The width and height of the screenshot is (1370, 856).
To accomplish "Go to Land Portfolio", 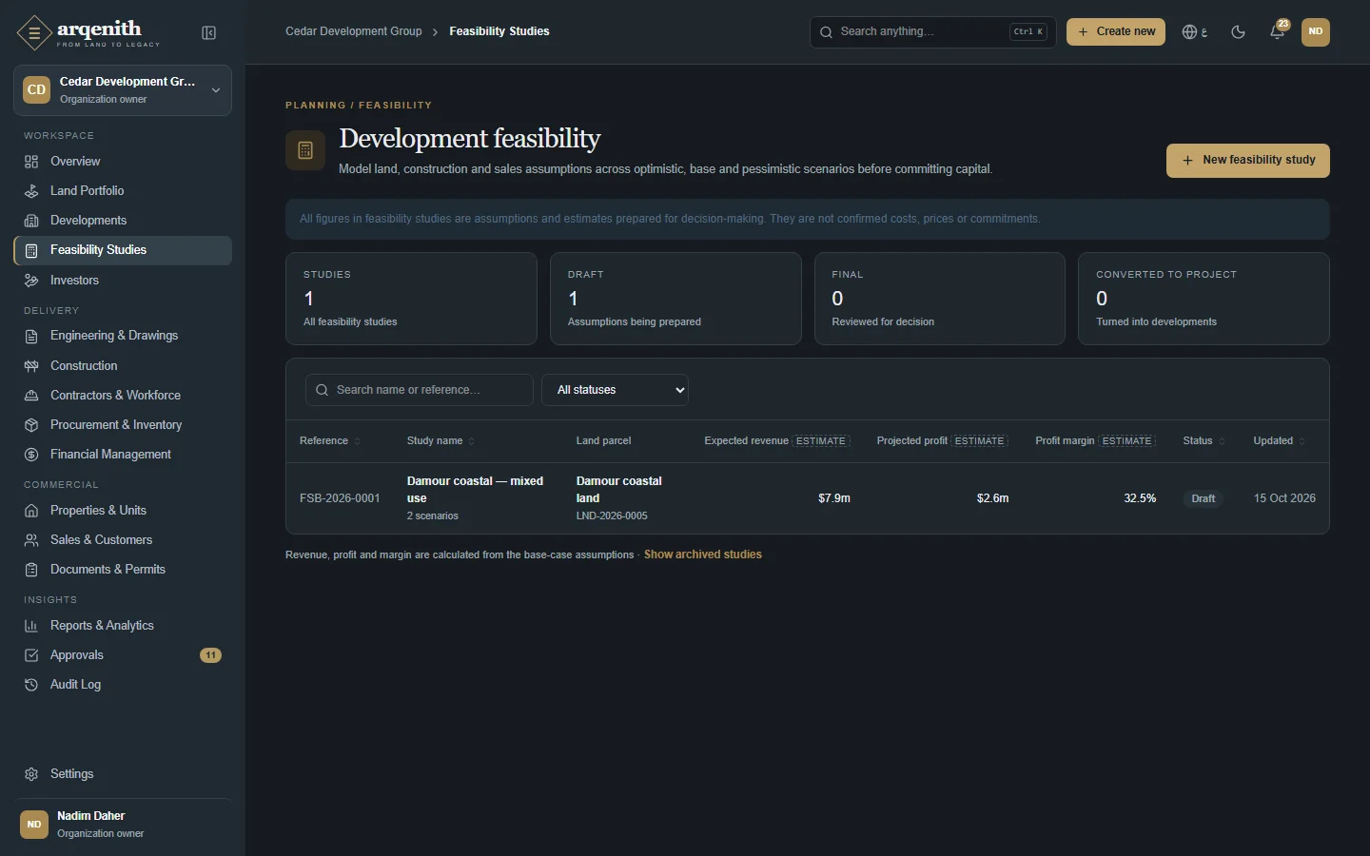I will tap(123, 191).
